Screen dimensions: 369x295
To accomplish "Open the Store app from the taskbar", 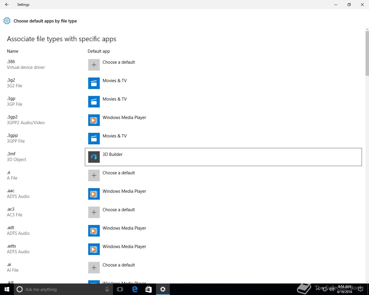I will click(148, 289).
